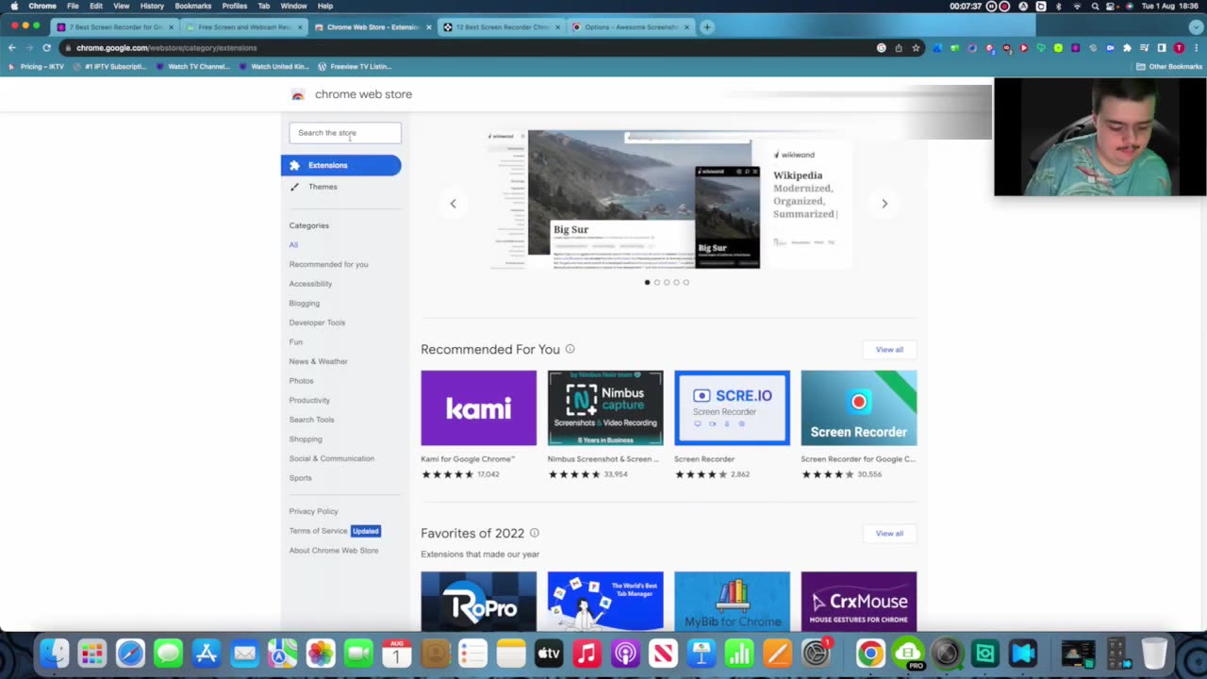Open the History menu in menu bar
Screen dimensions: 1207x679
tap(152, 6)
